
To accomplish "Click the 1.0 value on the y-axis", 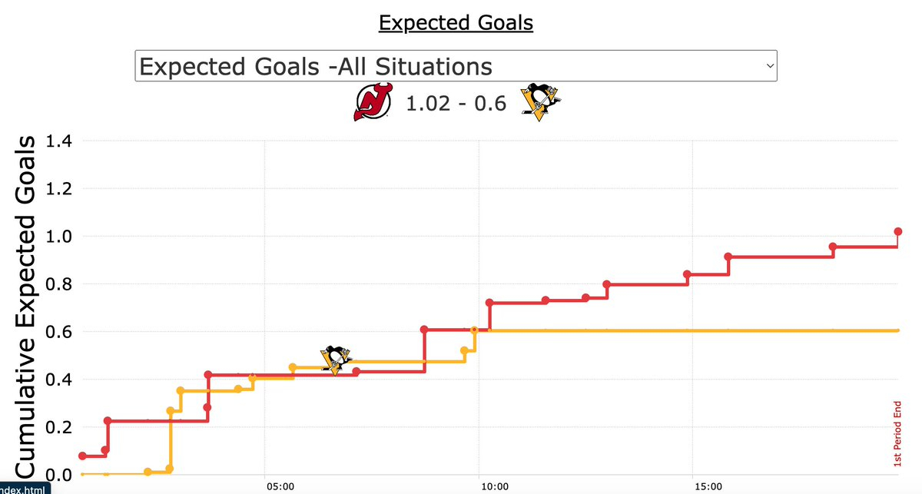I will point(58,237).
